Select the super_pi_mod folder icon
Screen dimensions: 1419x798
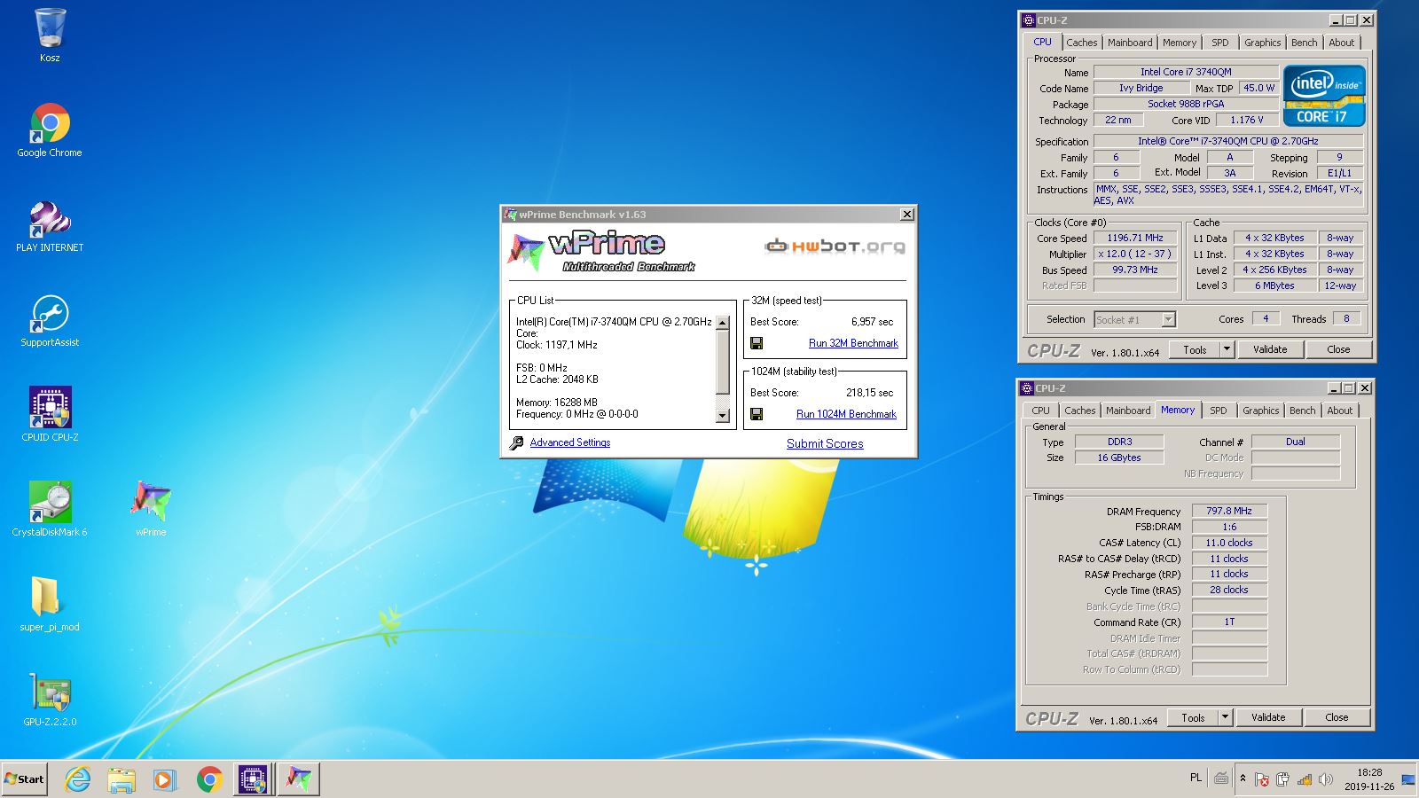(x=50, y=605)
